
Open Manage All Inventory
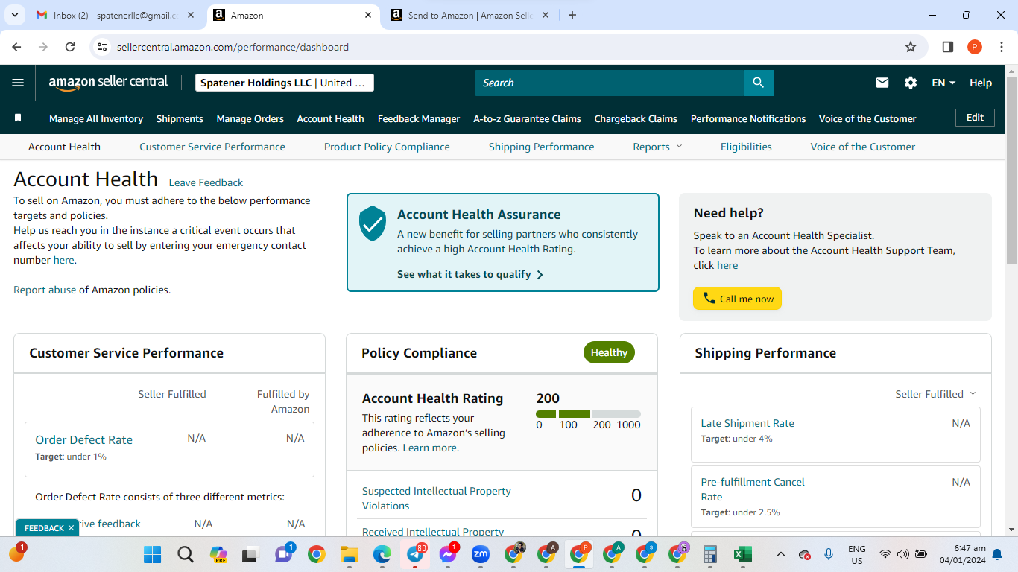[96, 118]
